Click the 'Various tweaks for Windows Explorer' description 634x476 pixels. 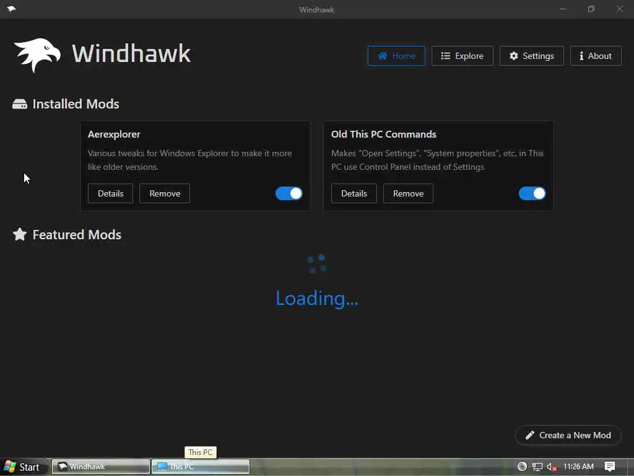coord(189,160)
